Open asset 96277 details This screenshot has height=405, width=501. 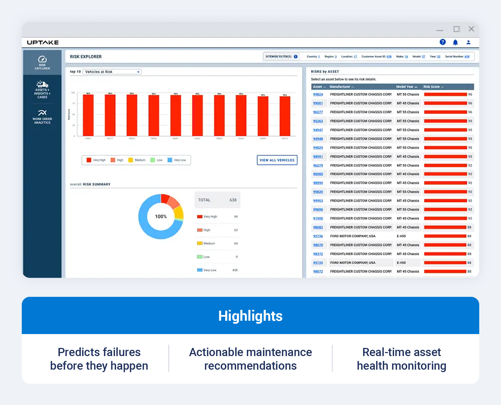pyautogui.click(x=318, y=112)
